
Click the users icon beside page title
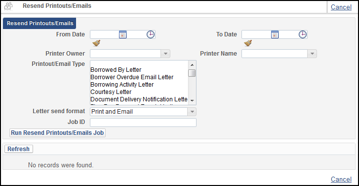[9, 6]
